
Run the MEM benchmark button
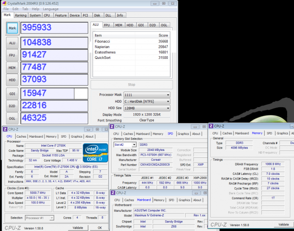pos(12,68)
